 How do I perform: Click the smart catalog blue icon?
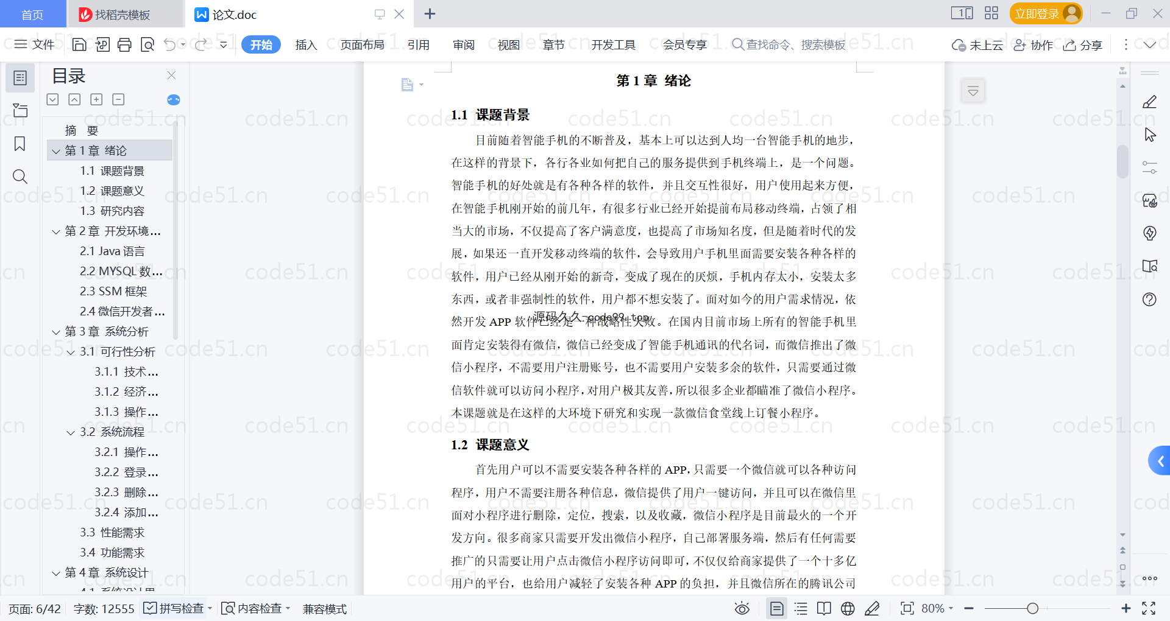coord(174,100)
